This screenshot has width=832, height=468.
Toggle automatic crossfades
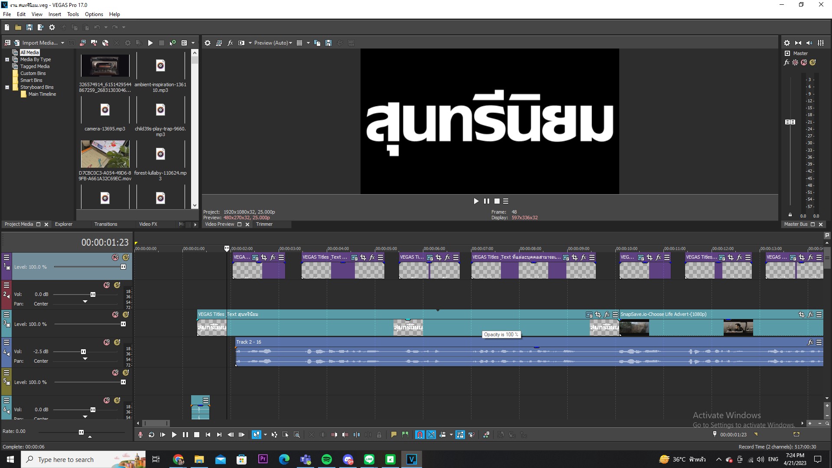pyautogui.click(x=431, y=435)
